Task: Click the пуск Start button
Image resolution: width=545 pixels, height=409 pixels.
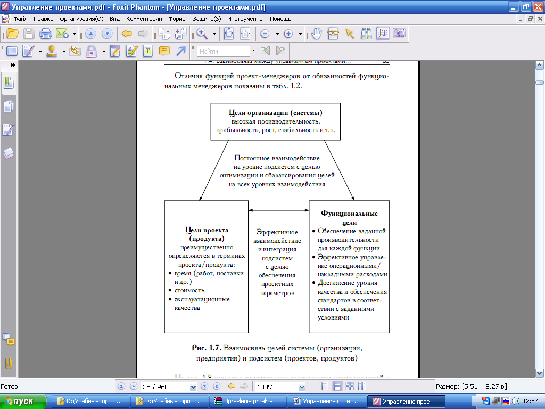Action: click(23, 402)
